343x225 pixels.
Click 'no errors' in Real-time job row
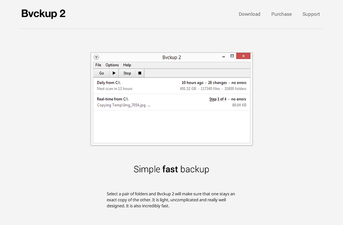(239, 99)
